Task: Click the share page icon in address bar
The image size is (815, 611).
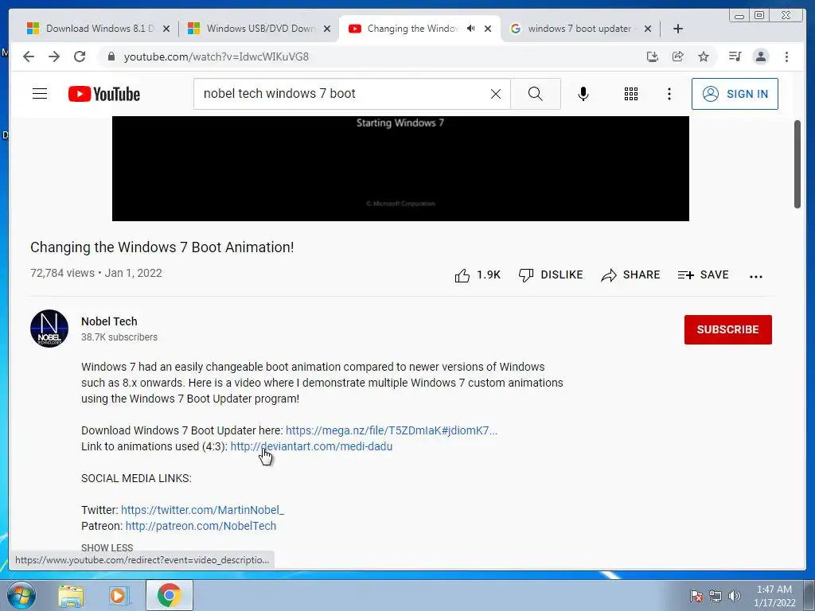Action: 678,56
